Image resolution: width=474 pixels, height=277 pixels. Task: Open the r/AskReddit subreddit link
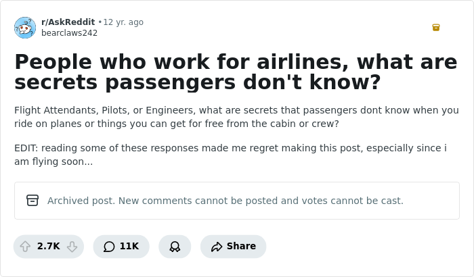pyautogui.click(x=68, y=22)
